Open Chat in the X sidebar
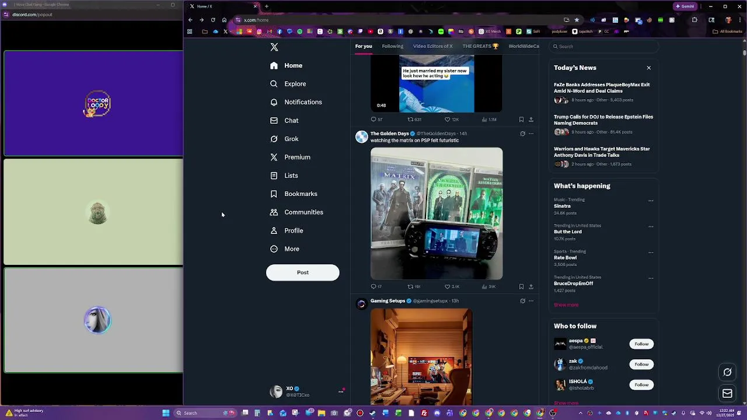This screenshot has height=420, width=747. (284, 121)
